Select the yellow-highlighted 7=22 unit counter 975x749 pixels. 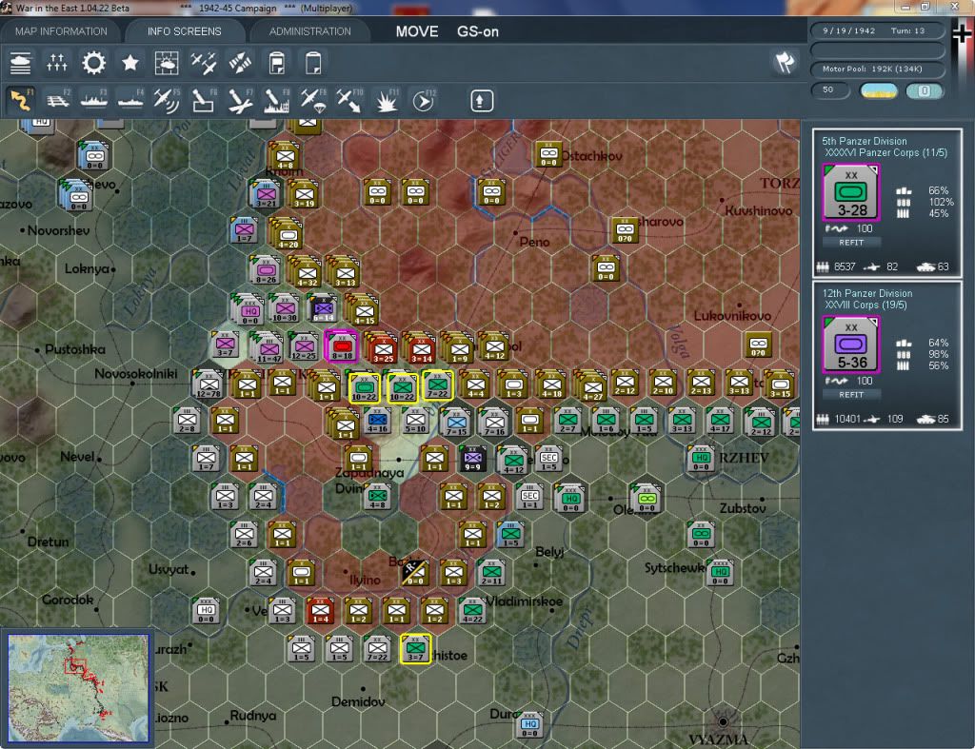click(x=437, y=386)
